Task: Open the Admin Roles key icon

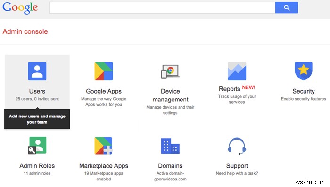Action: [x=37, y=145]
